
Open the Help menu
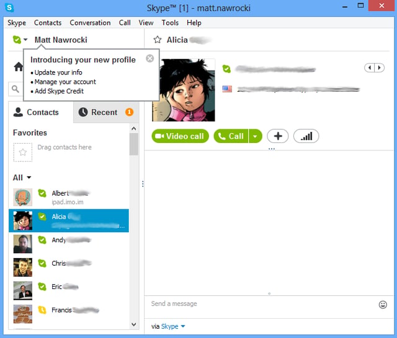click(194, 23)
